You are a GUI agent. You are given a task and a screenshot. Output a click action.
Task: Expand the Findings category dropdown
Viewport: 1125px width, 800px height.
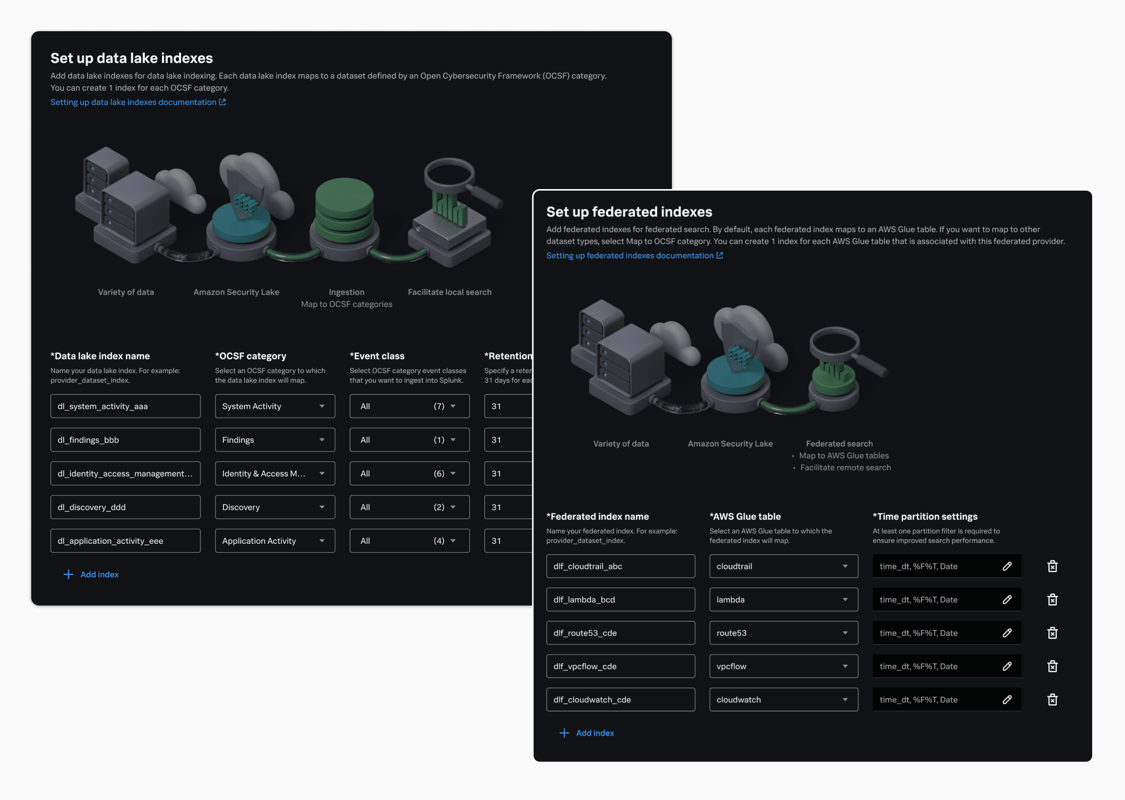[274, 440]
